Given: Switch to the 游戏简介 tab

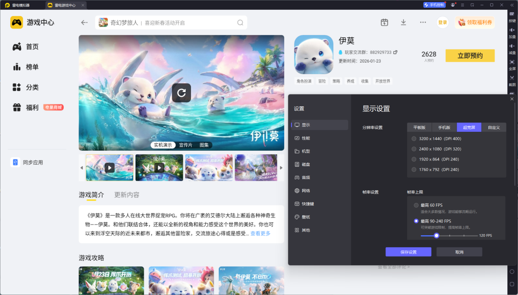Looking at the screenshot, I should [x=92, y=195].
